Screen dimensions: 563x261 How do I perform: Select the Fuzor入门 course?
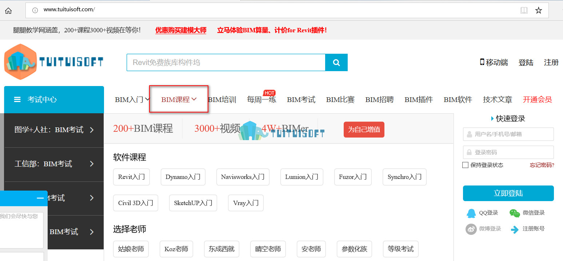[x=353, y=177]
